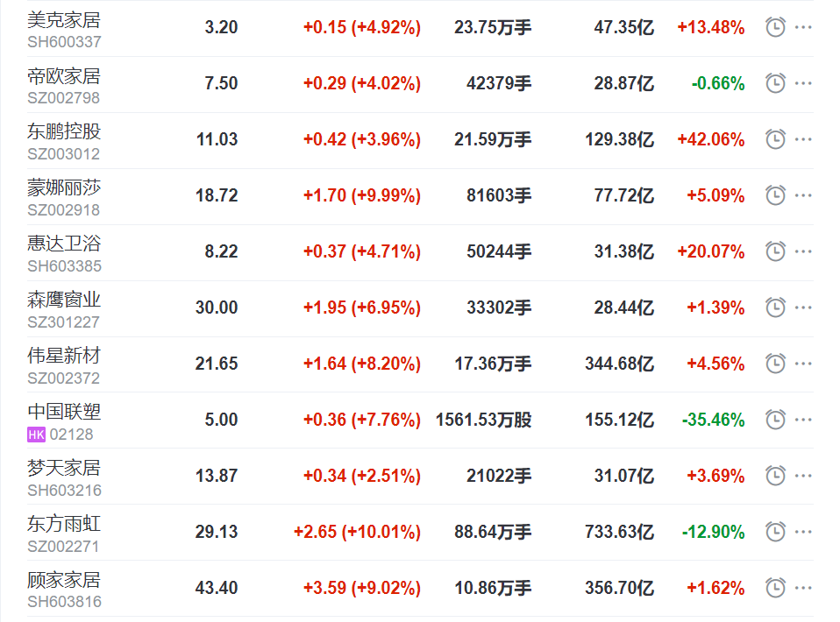Open 顾家家居 stock detail
This screenshot has height=622, width=840.
click(64, 580)
